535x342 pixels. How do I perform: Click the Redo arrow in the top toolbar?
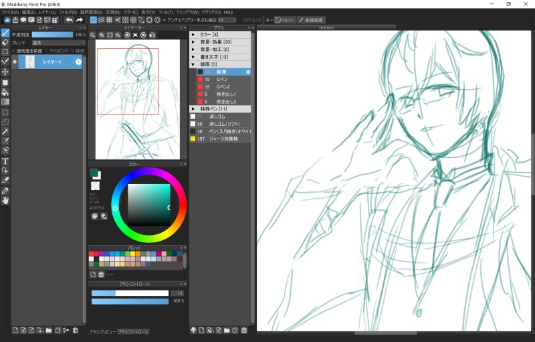[80, 20]
